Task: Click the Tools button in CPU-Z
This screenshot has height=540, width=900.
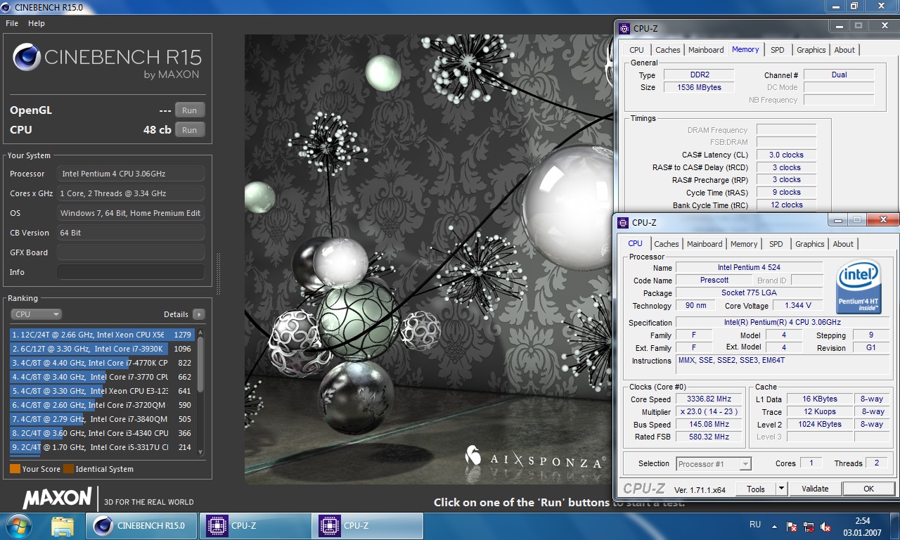Action: [756, 489]
